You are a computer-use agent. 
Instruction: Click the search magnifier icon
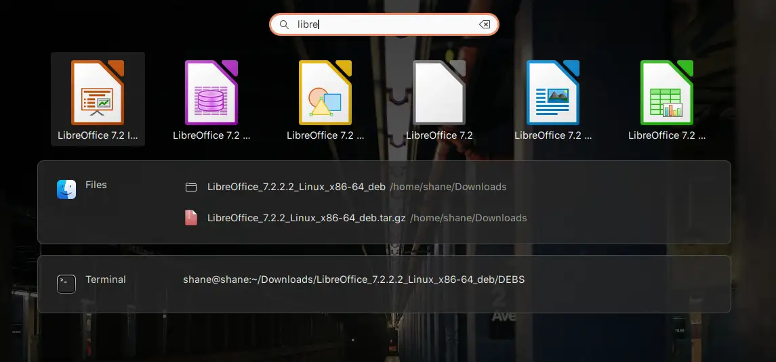click(284, 24)
